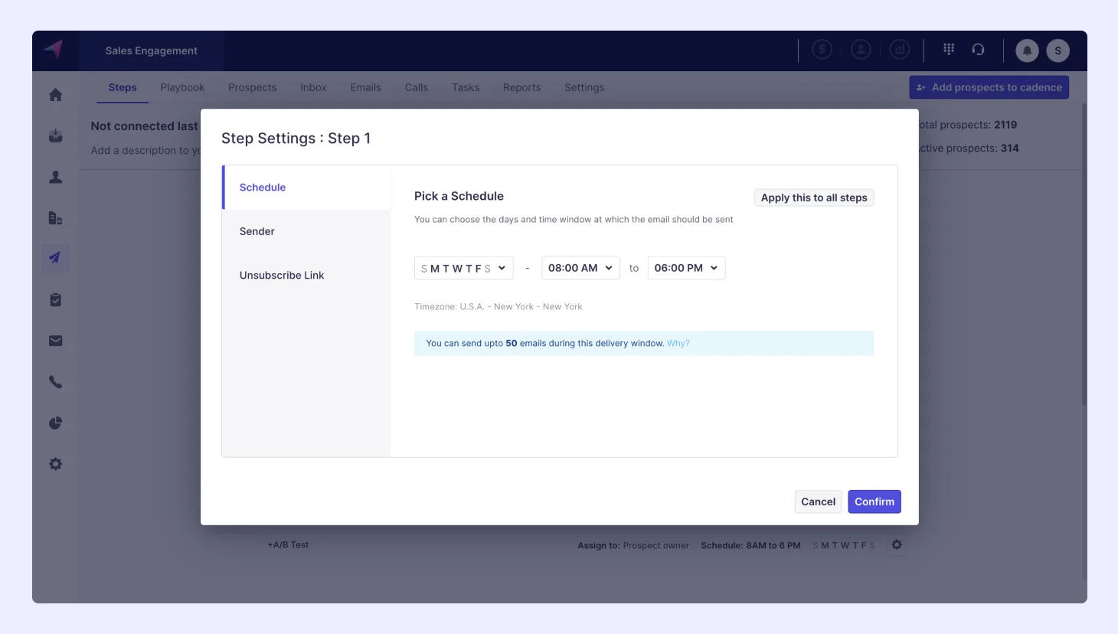Open the contacts person icon in sidebar
The height and width of the screenshot is (634, 1118).
click(x=55, y=177)
